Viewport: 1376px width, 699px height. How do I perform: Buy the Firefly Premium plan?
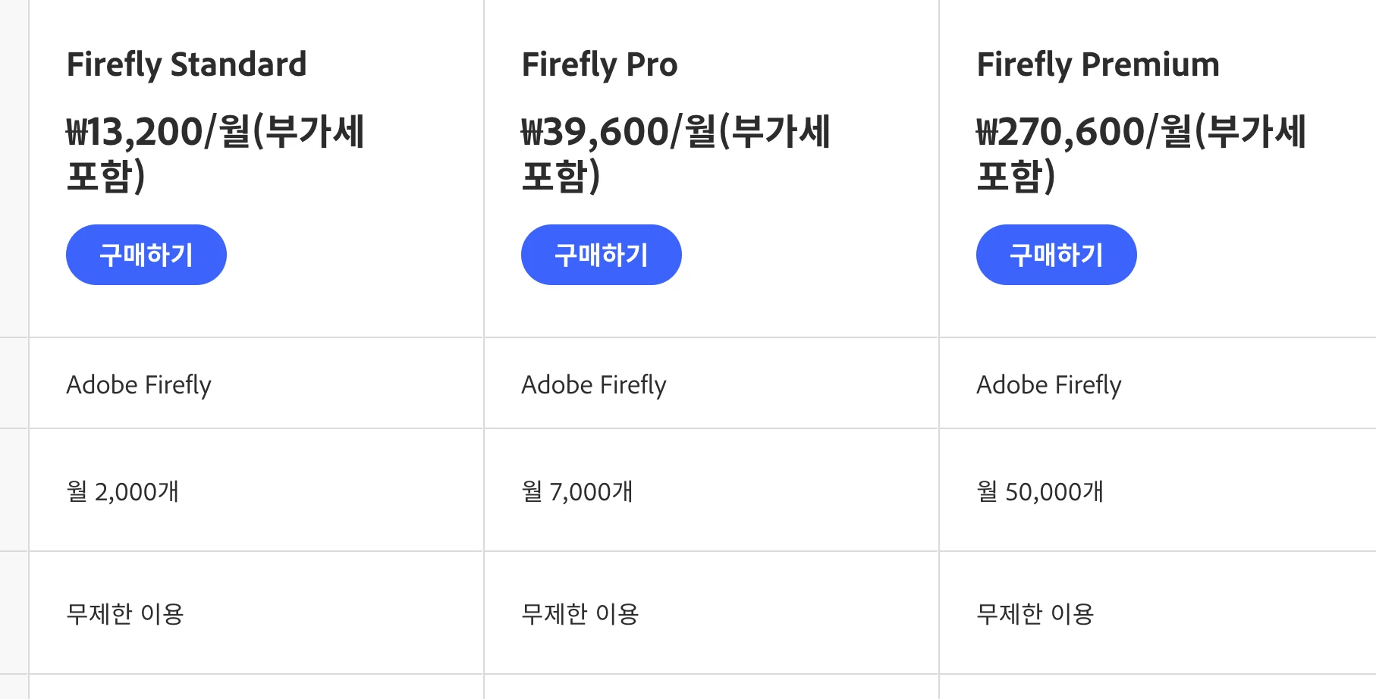coord(1056,255)
